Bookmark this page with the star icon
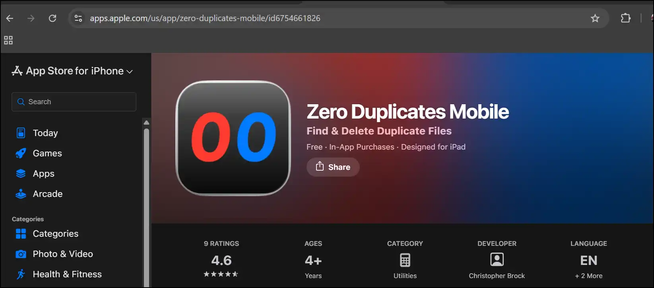This screenshot has width=654, height=288. pos(595,18)
